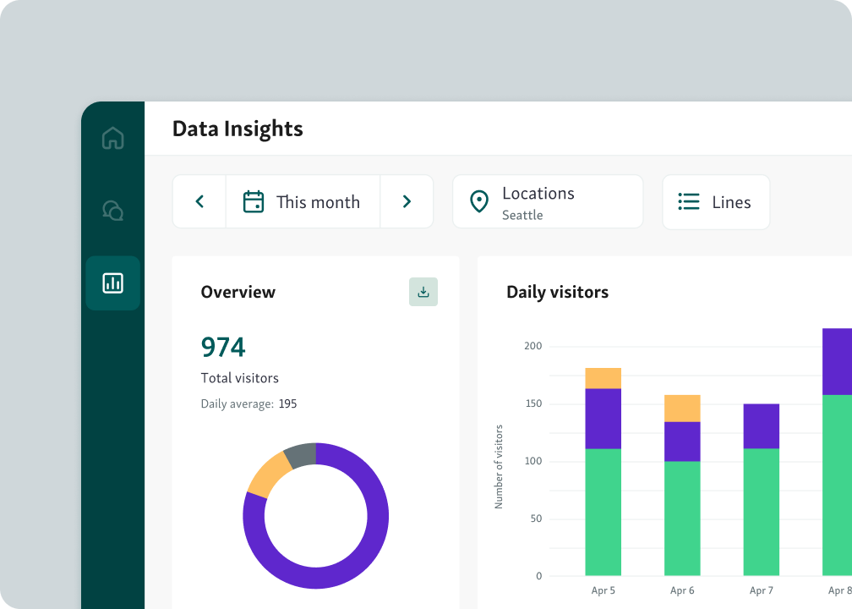852x609 pixels.
Task: Click the Data Insights page heading
Action: pyautogui.click(x=238, y=129)
